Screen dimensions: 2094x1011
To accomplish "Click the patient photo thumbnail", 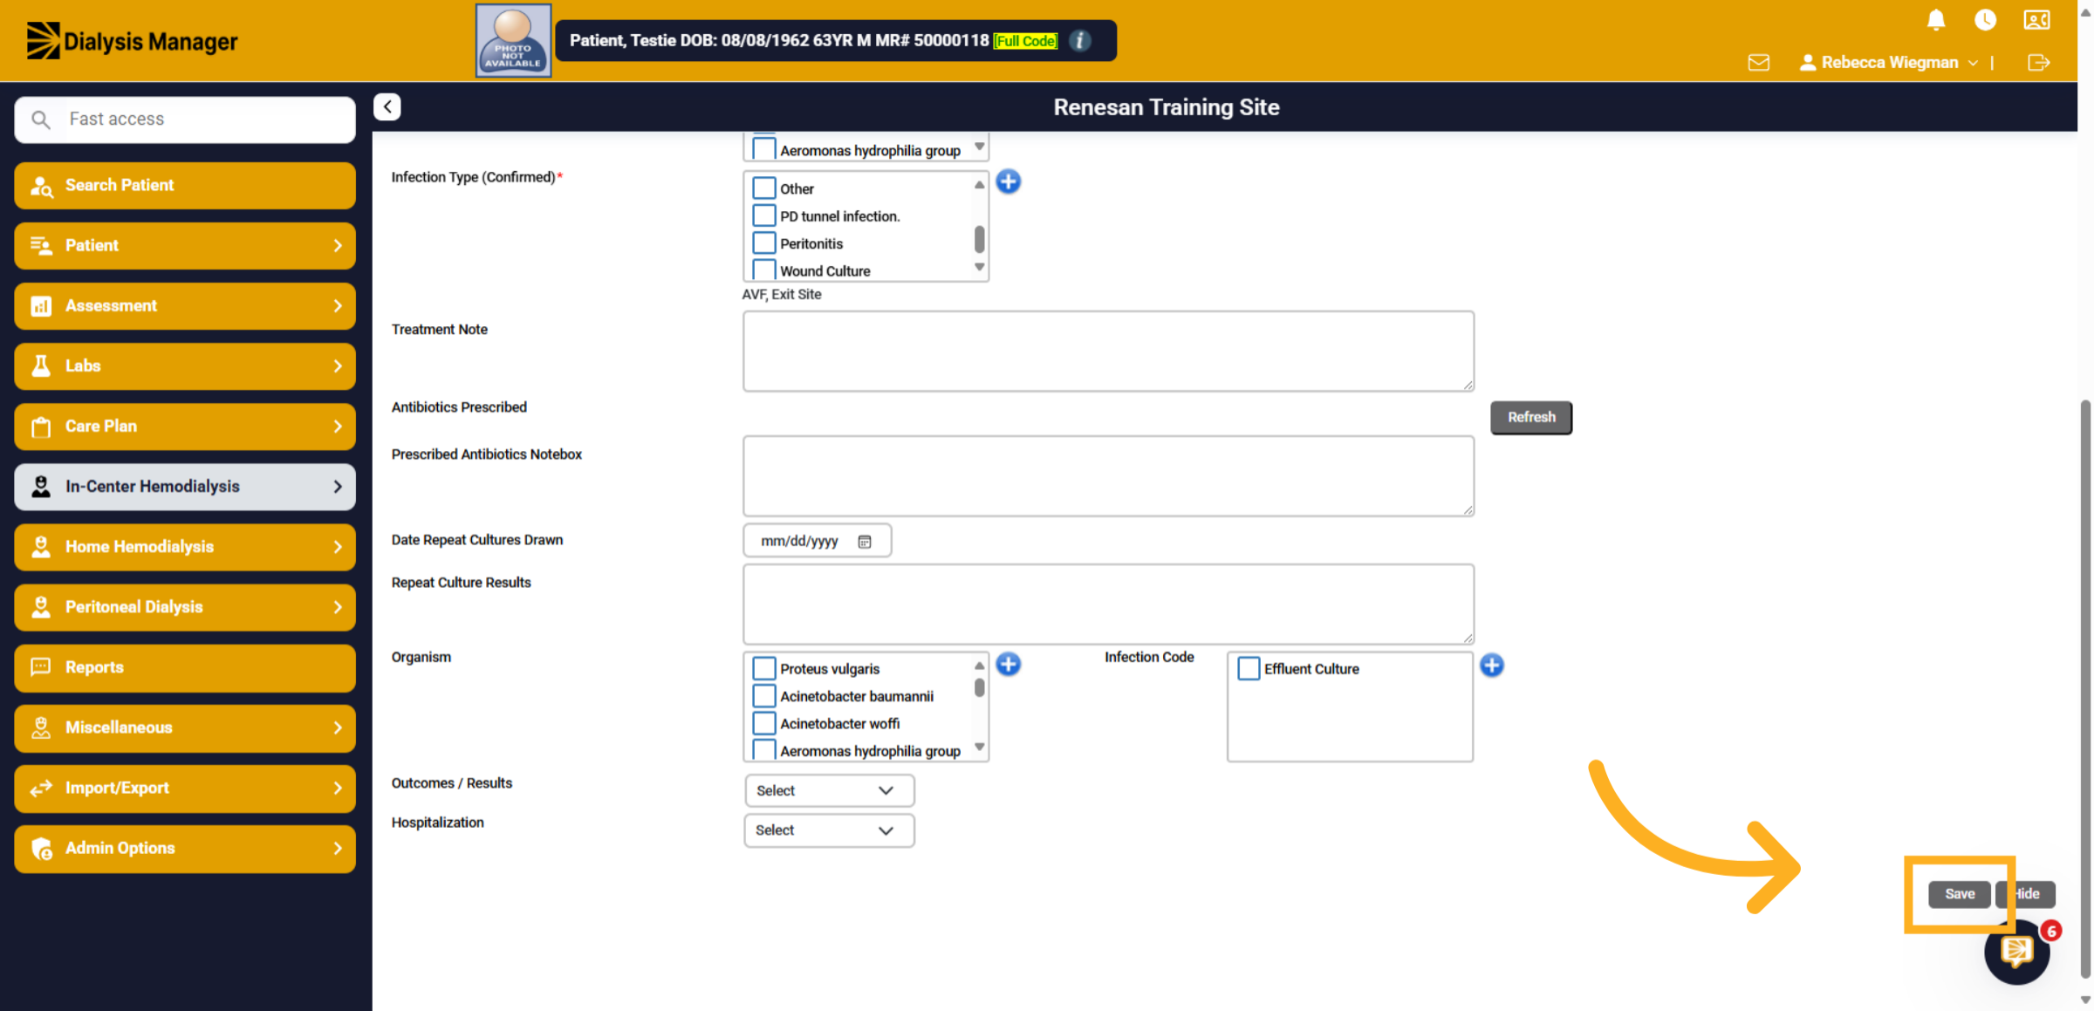I will pyautogui.click(x=513, y=41).
